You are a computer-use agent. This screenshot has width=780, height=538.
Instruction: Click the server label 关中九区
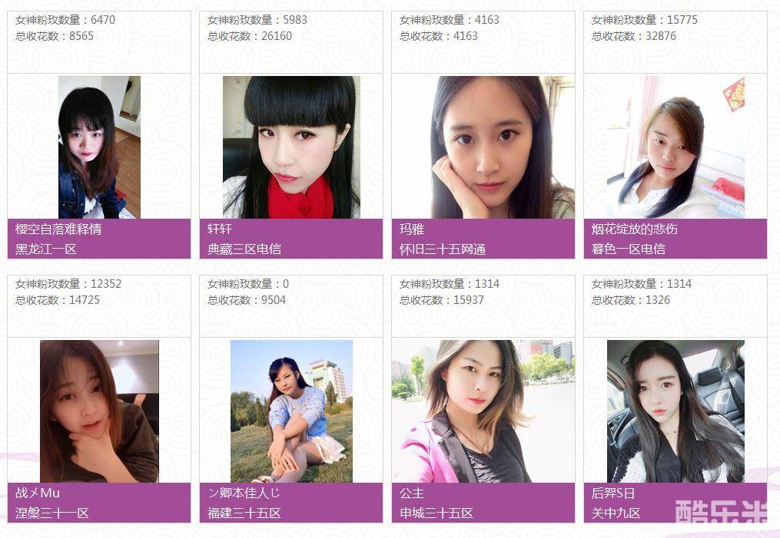coord(616,513)
